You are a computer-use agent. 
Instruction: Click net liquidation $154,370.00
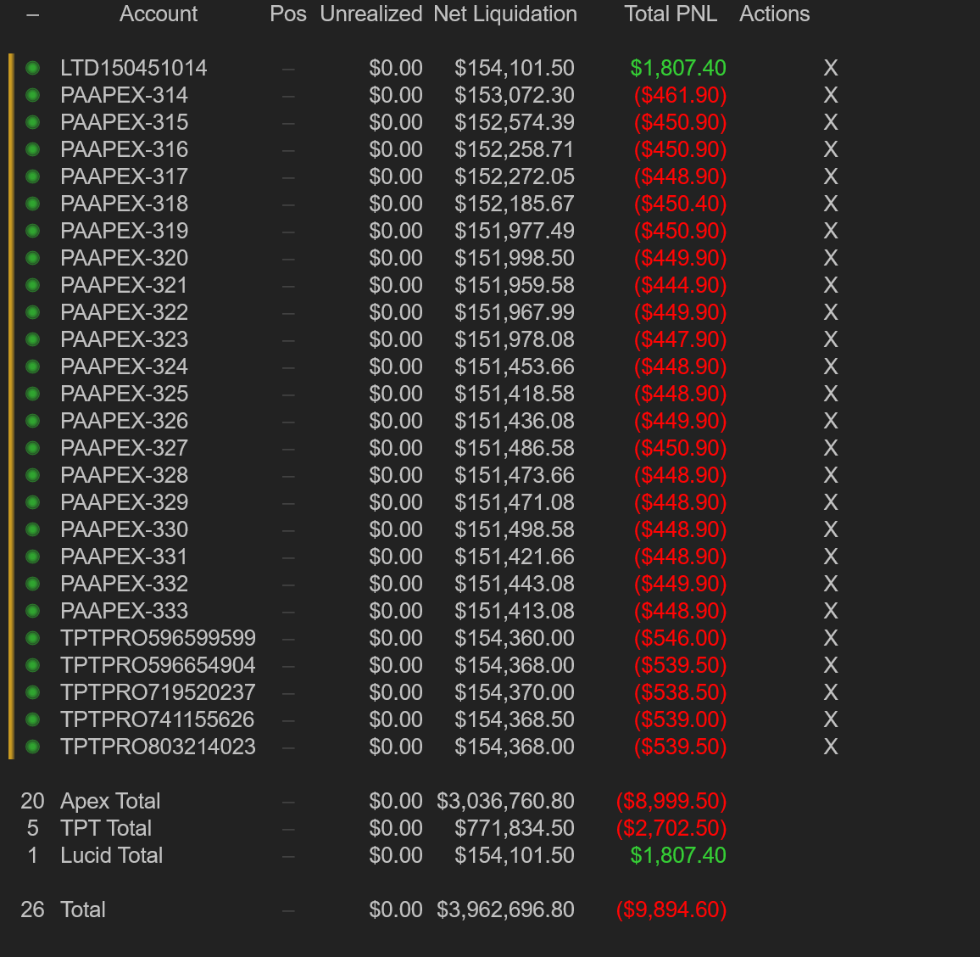(515, 692)
